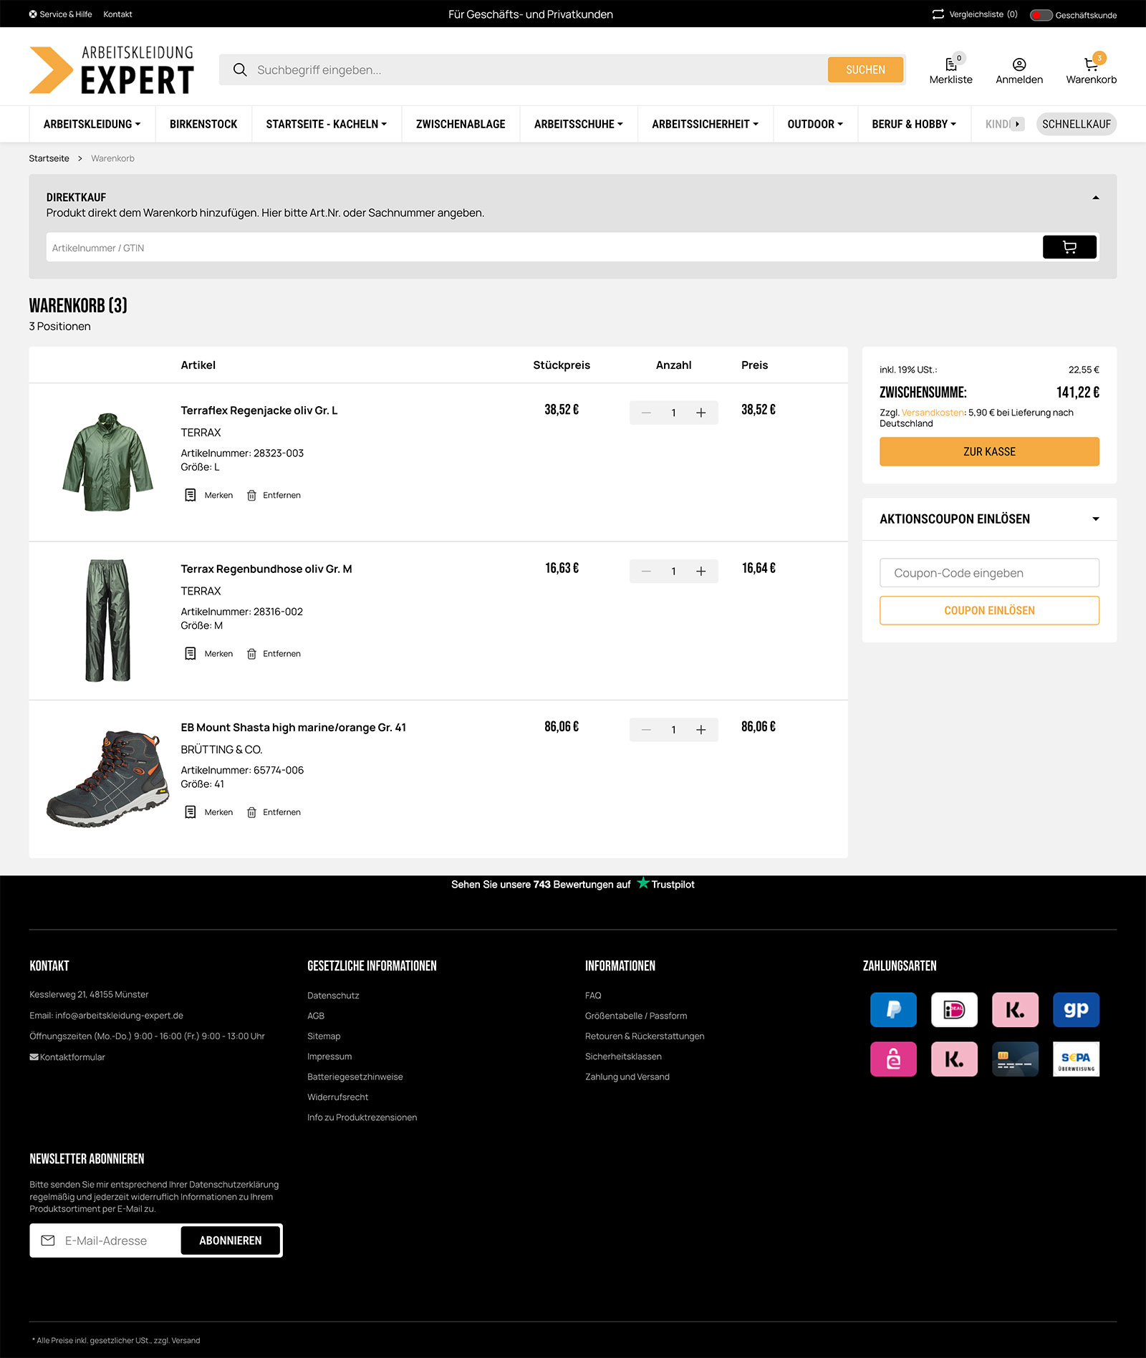Open the Widerrufsrecht footer link

pyautogui.click(x=337, y=1097)
